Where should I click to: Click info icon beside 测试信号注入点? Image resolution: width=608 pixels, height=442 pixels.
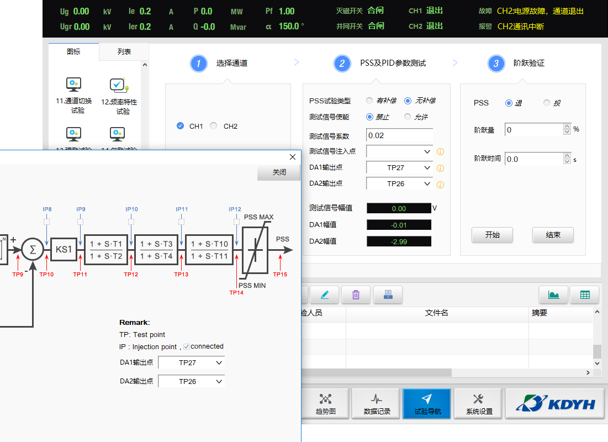440,152
